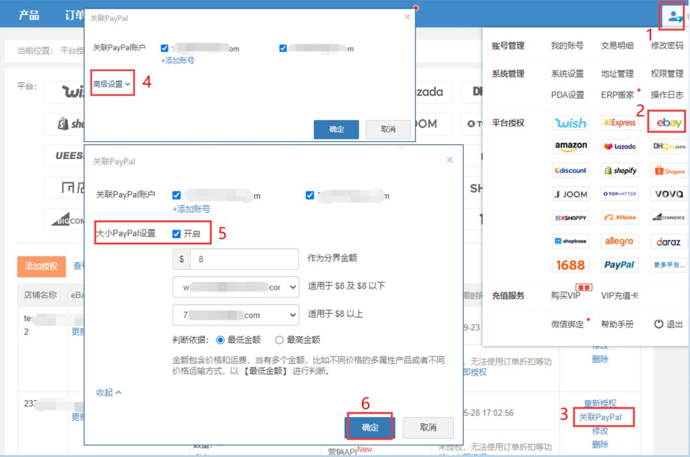
Task: Select the Wish logo under 平台授权
Action: click(570, 123)
